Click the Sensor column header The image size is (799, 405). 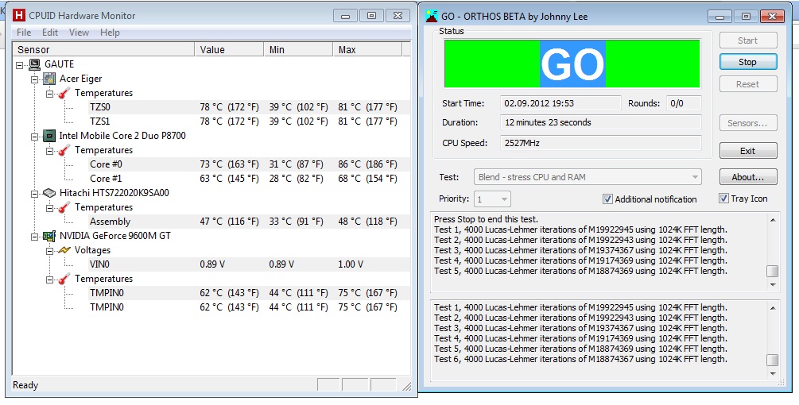click(103, 49)
